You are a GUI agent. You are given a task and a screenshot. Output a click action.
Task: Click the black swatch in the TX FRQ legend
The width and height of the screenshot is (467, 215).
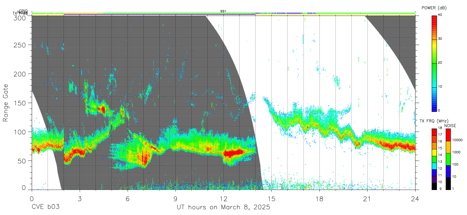coord(434,186)
